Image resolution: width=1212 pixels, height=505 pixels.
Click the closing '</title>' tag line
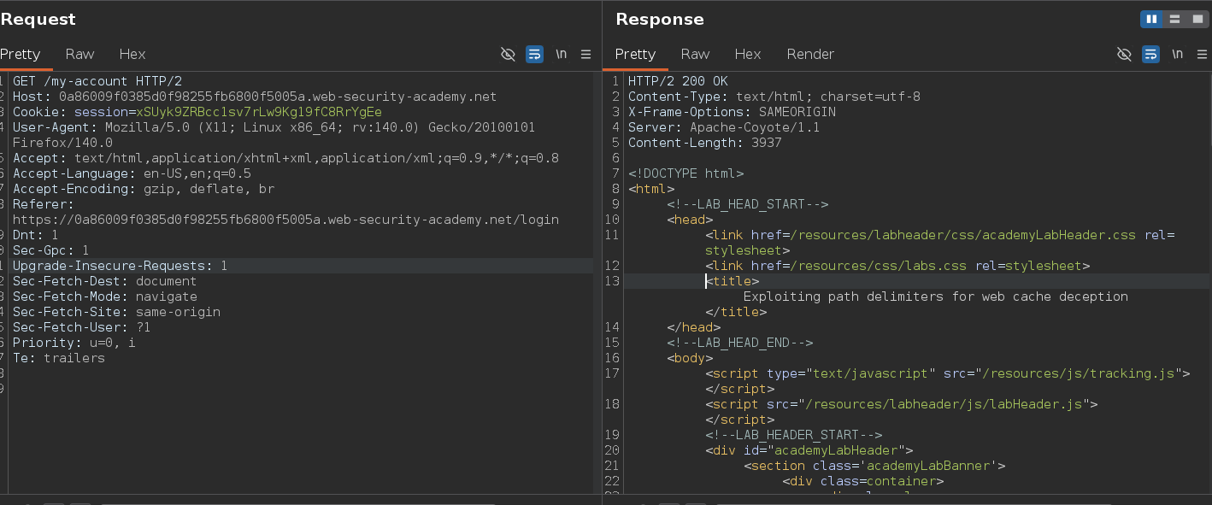735,312
